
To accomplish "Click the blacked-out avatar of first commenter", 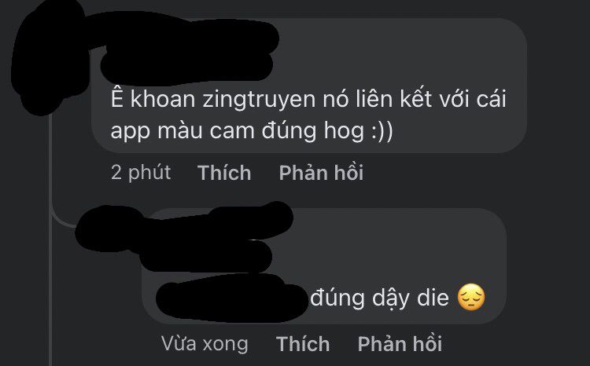I will pyautogui.click(x=47, y=57).
